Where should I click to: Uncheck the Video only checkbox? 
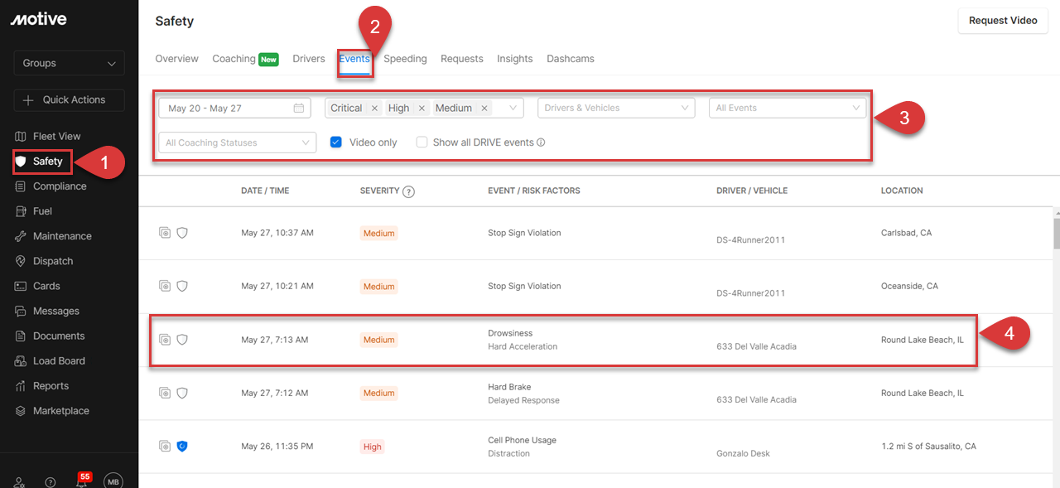336,143
